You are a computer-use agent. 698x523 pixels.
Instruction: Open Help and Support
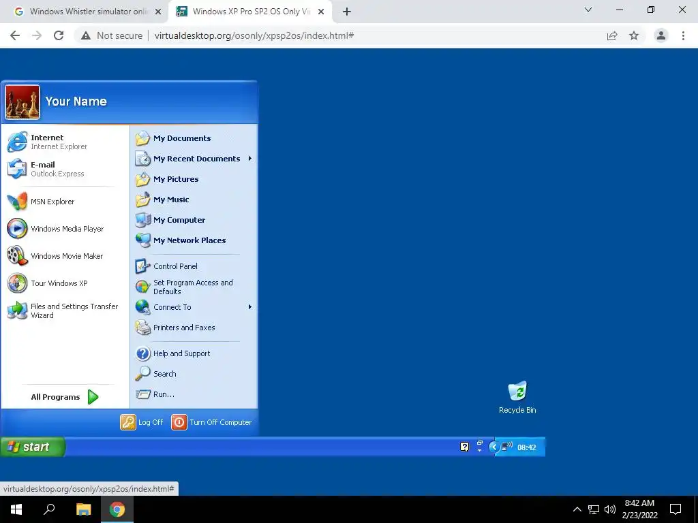coord(172,353)
